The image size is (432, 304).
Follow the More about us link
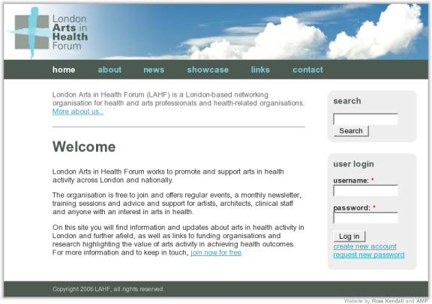(x=78, y=112)
